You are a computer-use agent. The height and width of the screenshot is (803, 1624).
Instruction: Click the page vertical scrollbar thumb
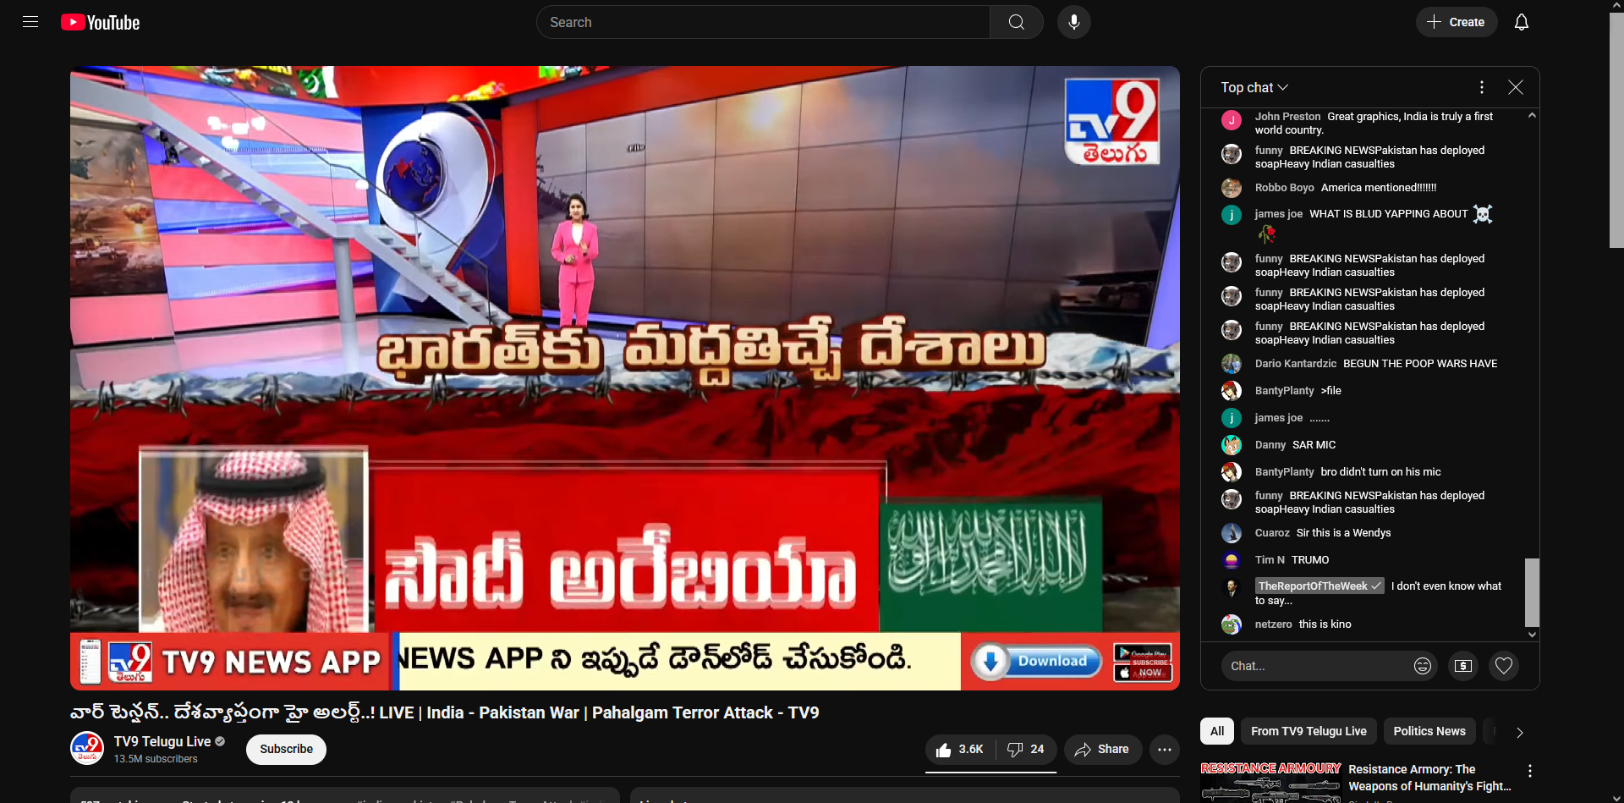click(x=1616, y=130)
